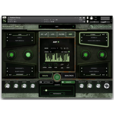Open the MACROS page tab
Image resolution: width=114 pixels, height=114 pixels.
69,76
